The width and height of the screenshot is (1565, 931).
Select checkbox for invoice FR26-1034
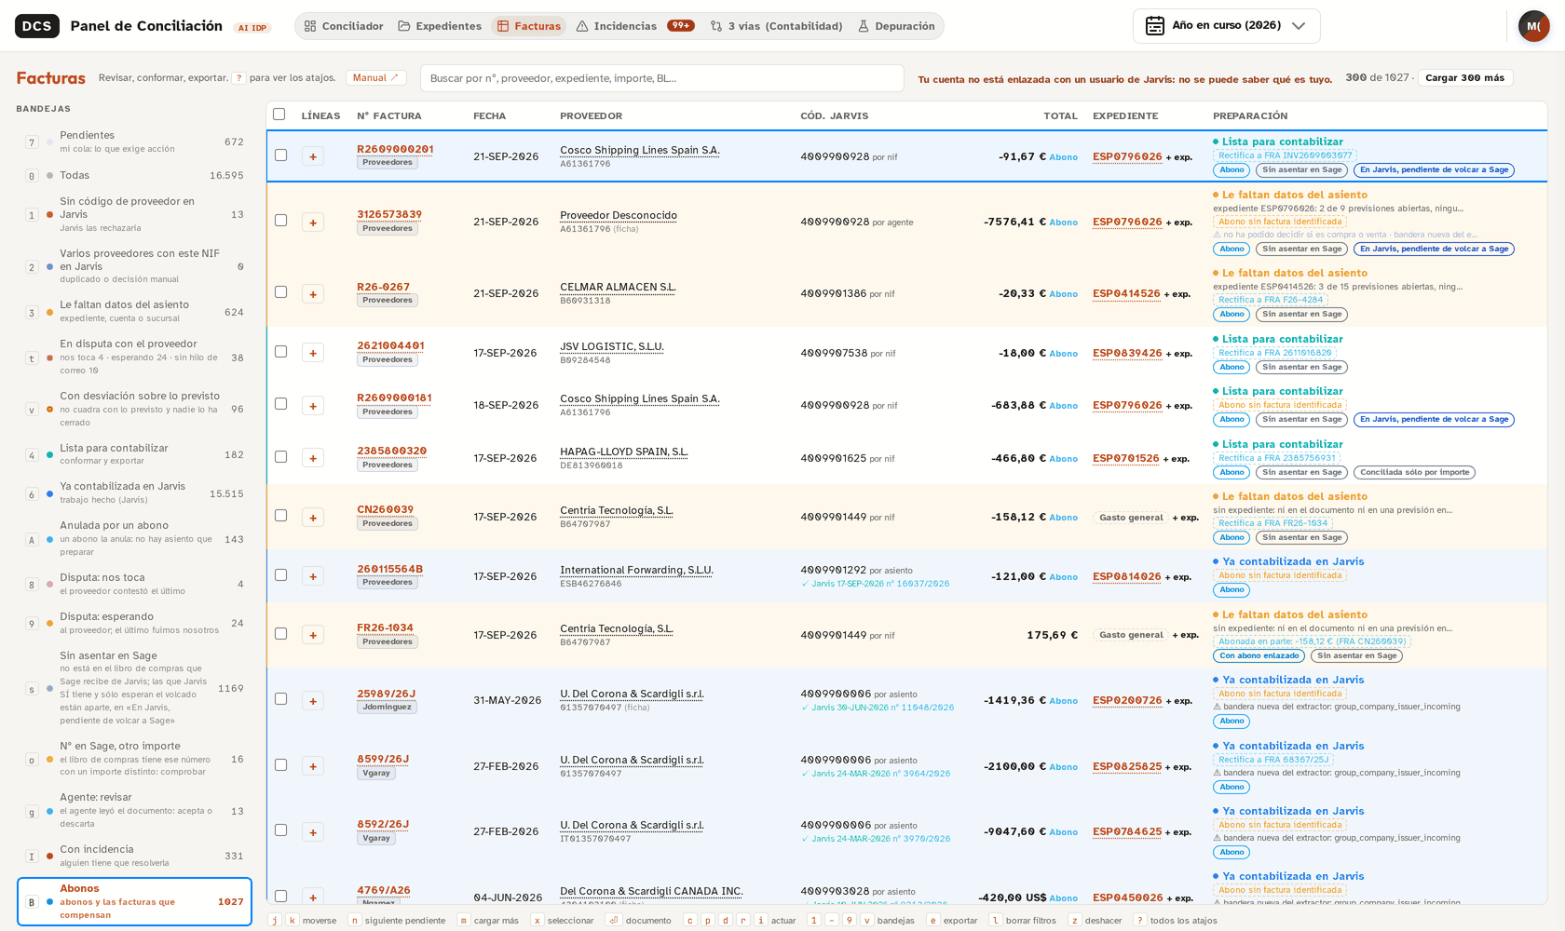pos(280,634)
